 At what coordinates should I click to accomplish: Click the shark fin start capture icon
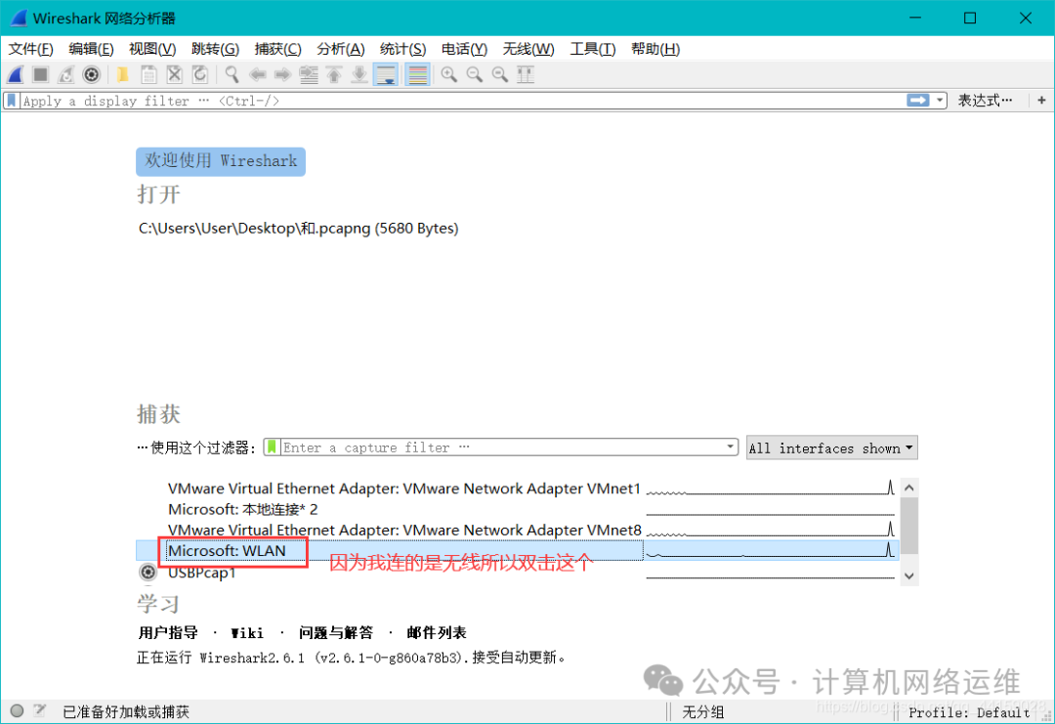coord(16,74)
